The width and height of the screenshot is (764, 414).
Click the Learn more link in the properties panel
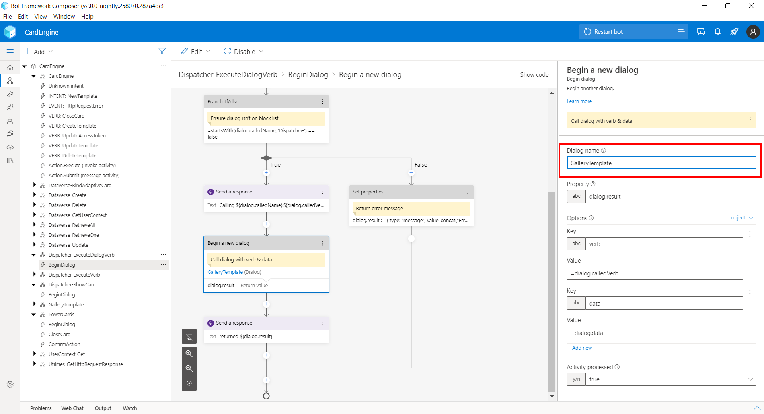[579, 101]
